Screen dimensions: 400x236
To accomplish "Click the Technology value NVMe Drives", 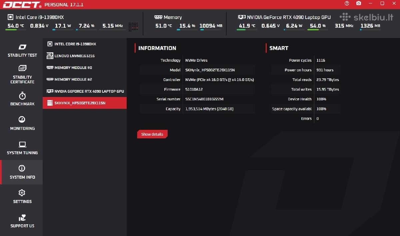I will [196, 60].
